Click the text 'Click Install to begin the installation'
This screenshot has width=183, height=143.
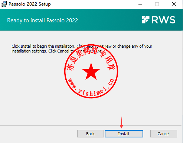point(43,46)
